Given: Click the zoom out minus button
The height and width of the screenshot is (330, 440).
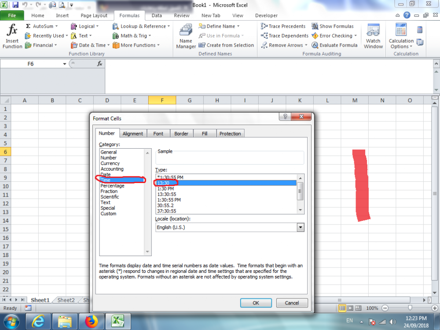Looking at the screenshot, I should [385, 308].
